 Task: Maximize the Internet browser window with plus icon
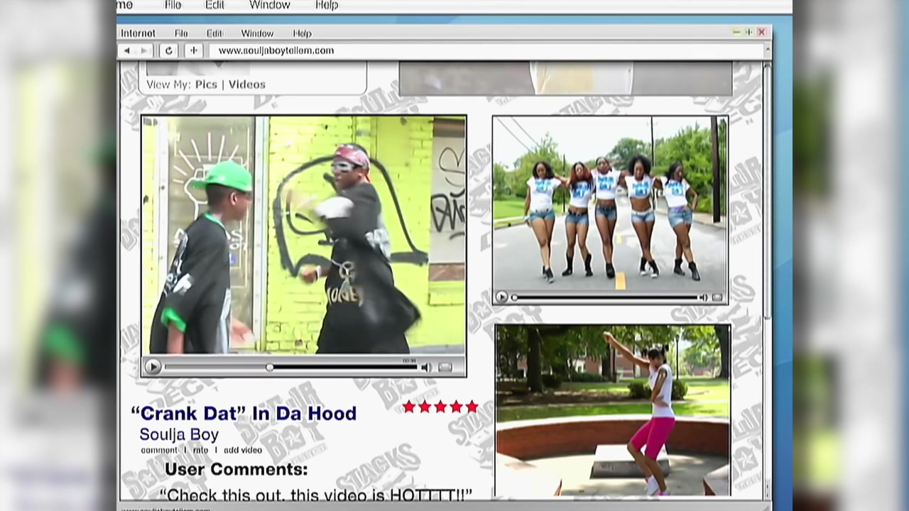click(x=749, y=33)
